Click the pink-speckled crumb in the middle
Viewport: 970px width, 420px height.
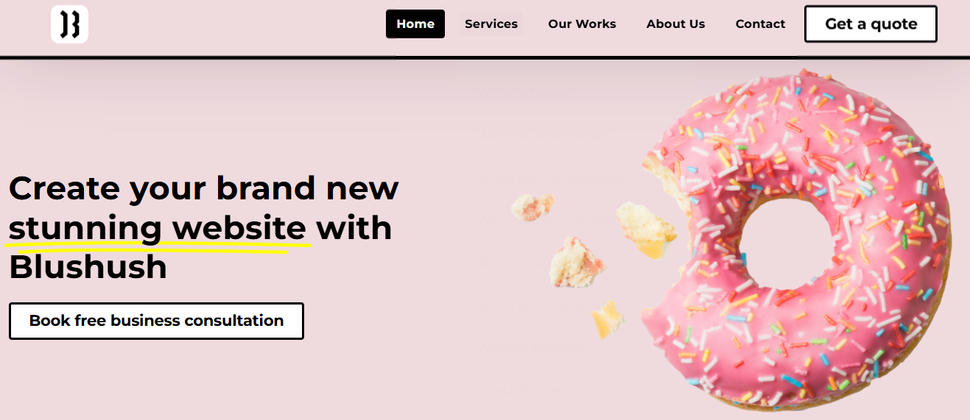pos(577,262)
